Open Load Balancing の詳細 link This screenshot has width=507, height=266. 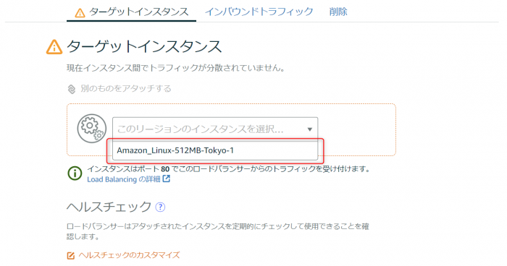(124, 179)
